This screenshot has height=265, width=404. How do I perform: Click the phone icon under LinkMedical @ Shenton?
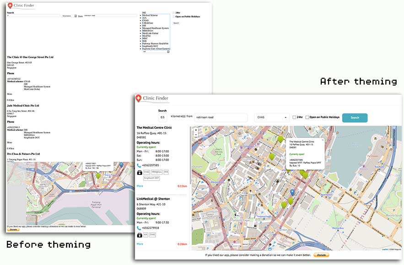click(x=139, y=227)
